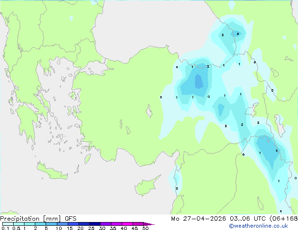This screenshot has height=230, width=298.
Task: Click the '20' legend scale label
Action: coord(80,228)
